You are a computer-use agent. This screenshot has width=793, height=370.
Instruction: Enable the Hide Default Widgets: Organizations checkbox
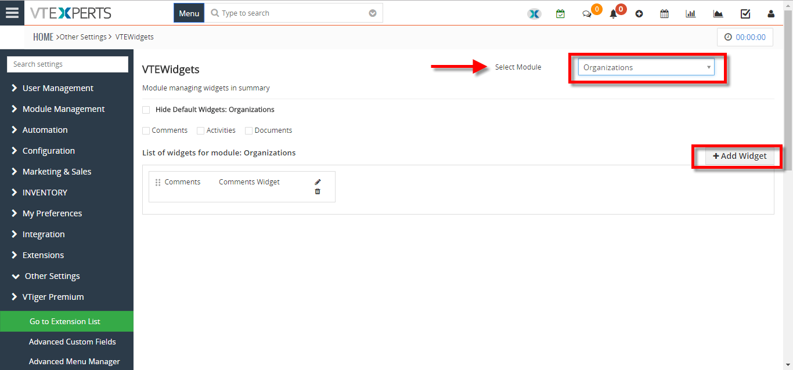coord(146,109)
